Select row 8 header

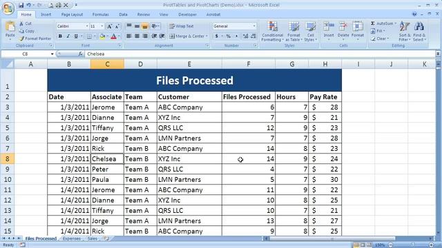click(x=7, y=159)
